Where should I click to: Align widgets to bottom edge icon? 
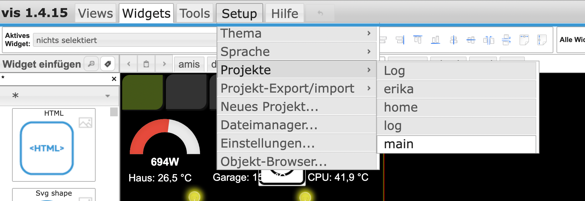click(x=435, y=40)
